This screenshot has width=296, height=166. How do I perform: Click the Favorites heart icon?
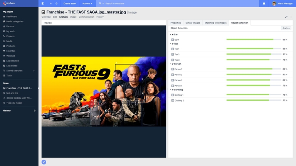(4, 51)
